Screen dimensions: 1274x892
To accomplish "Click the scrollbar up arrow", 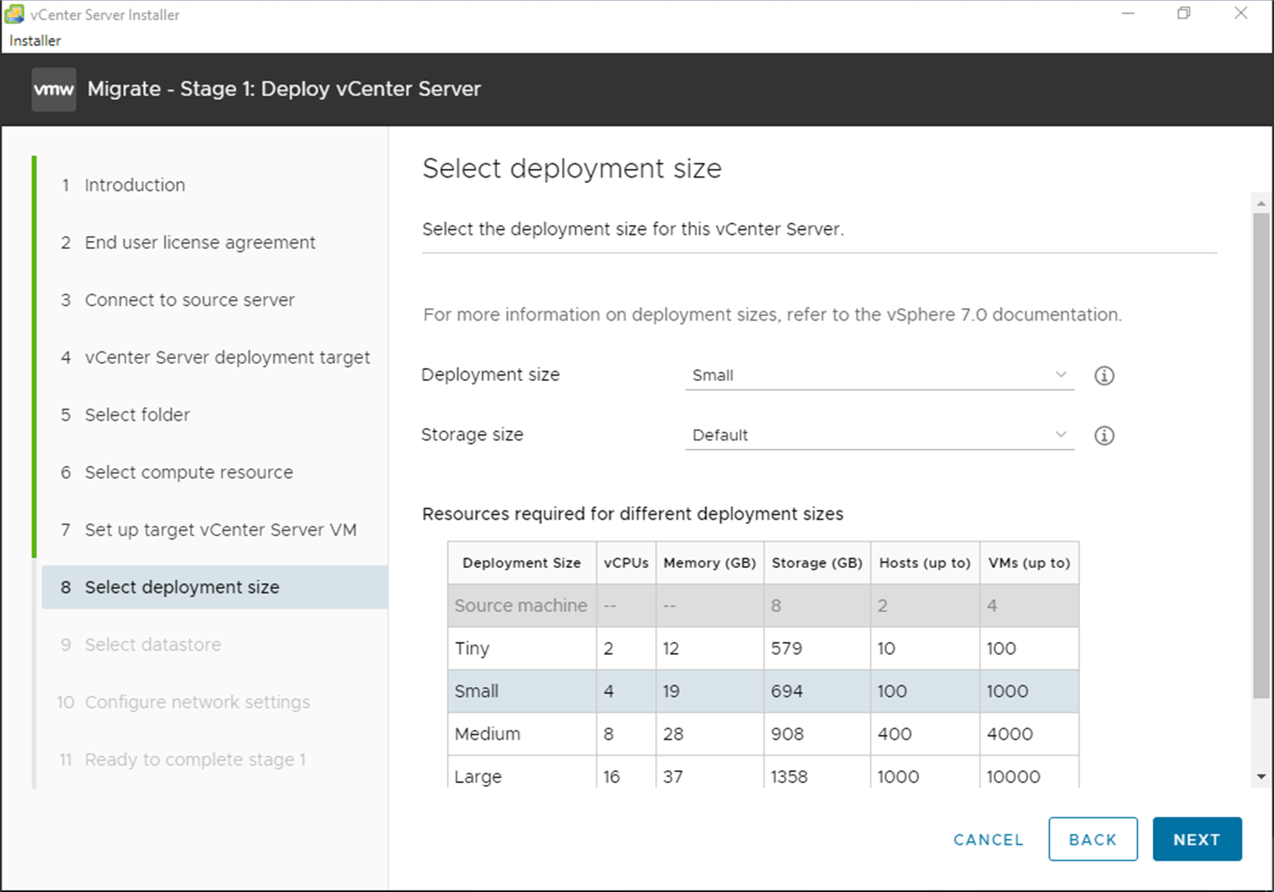I will [1261, 203].
